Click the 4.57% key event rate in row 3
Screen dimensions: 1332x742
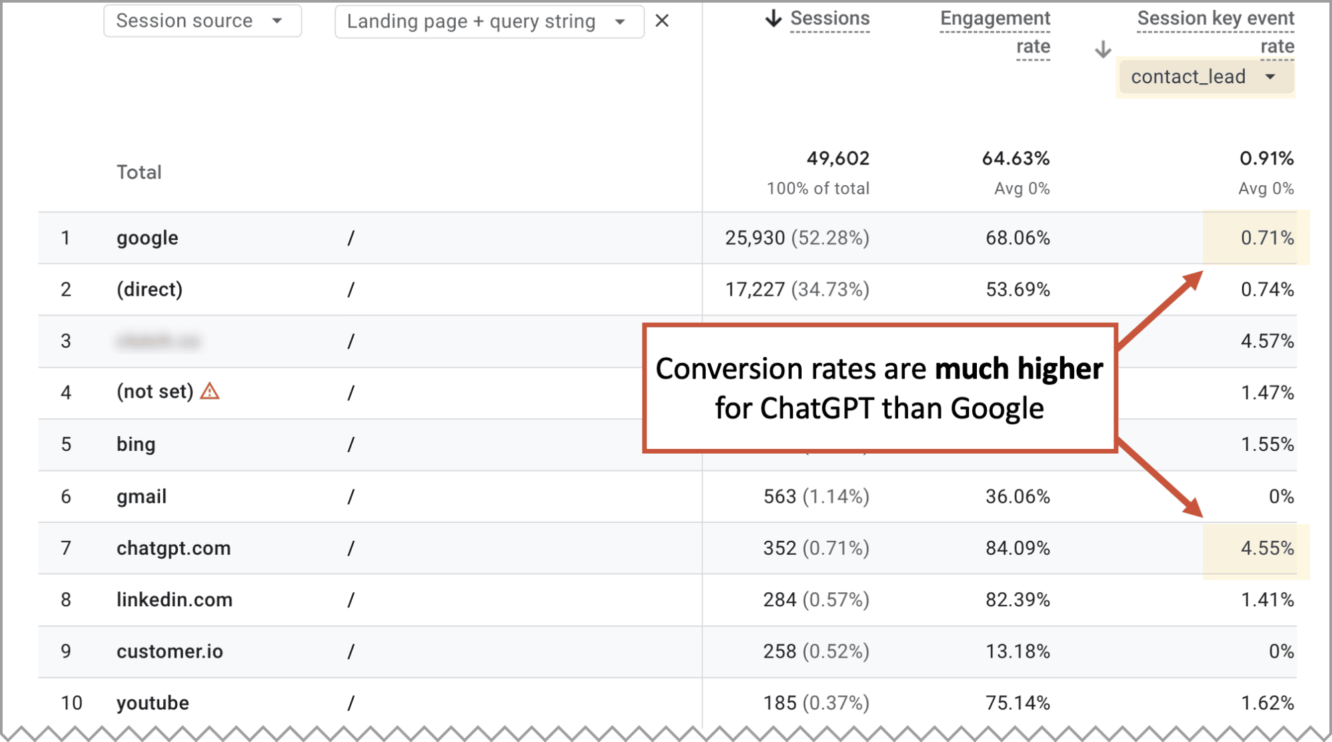[1267, 341]
